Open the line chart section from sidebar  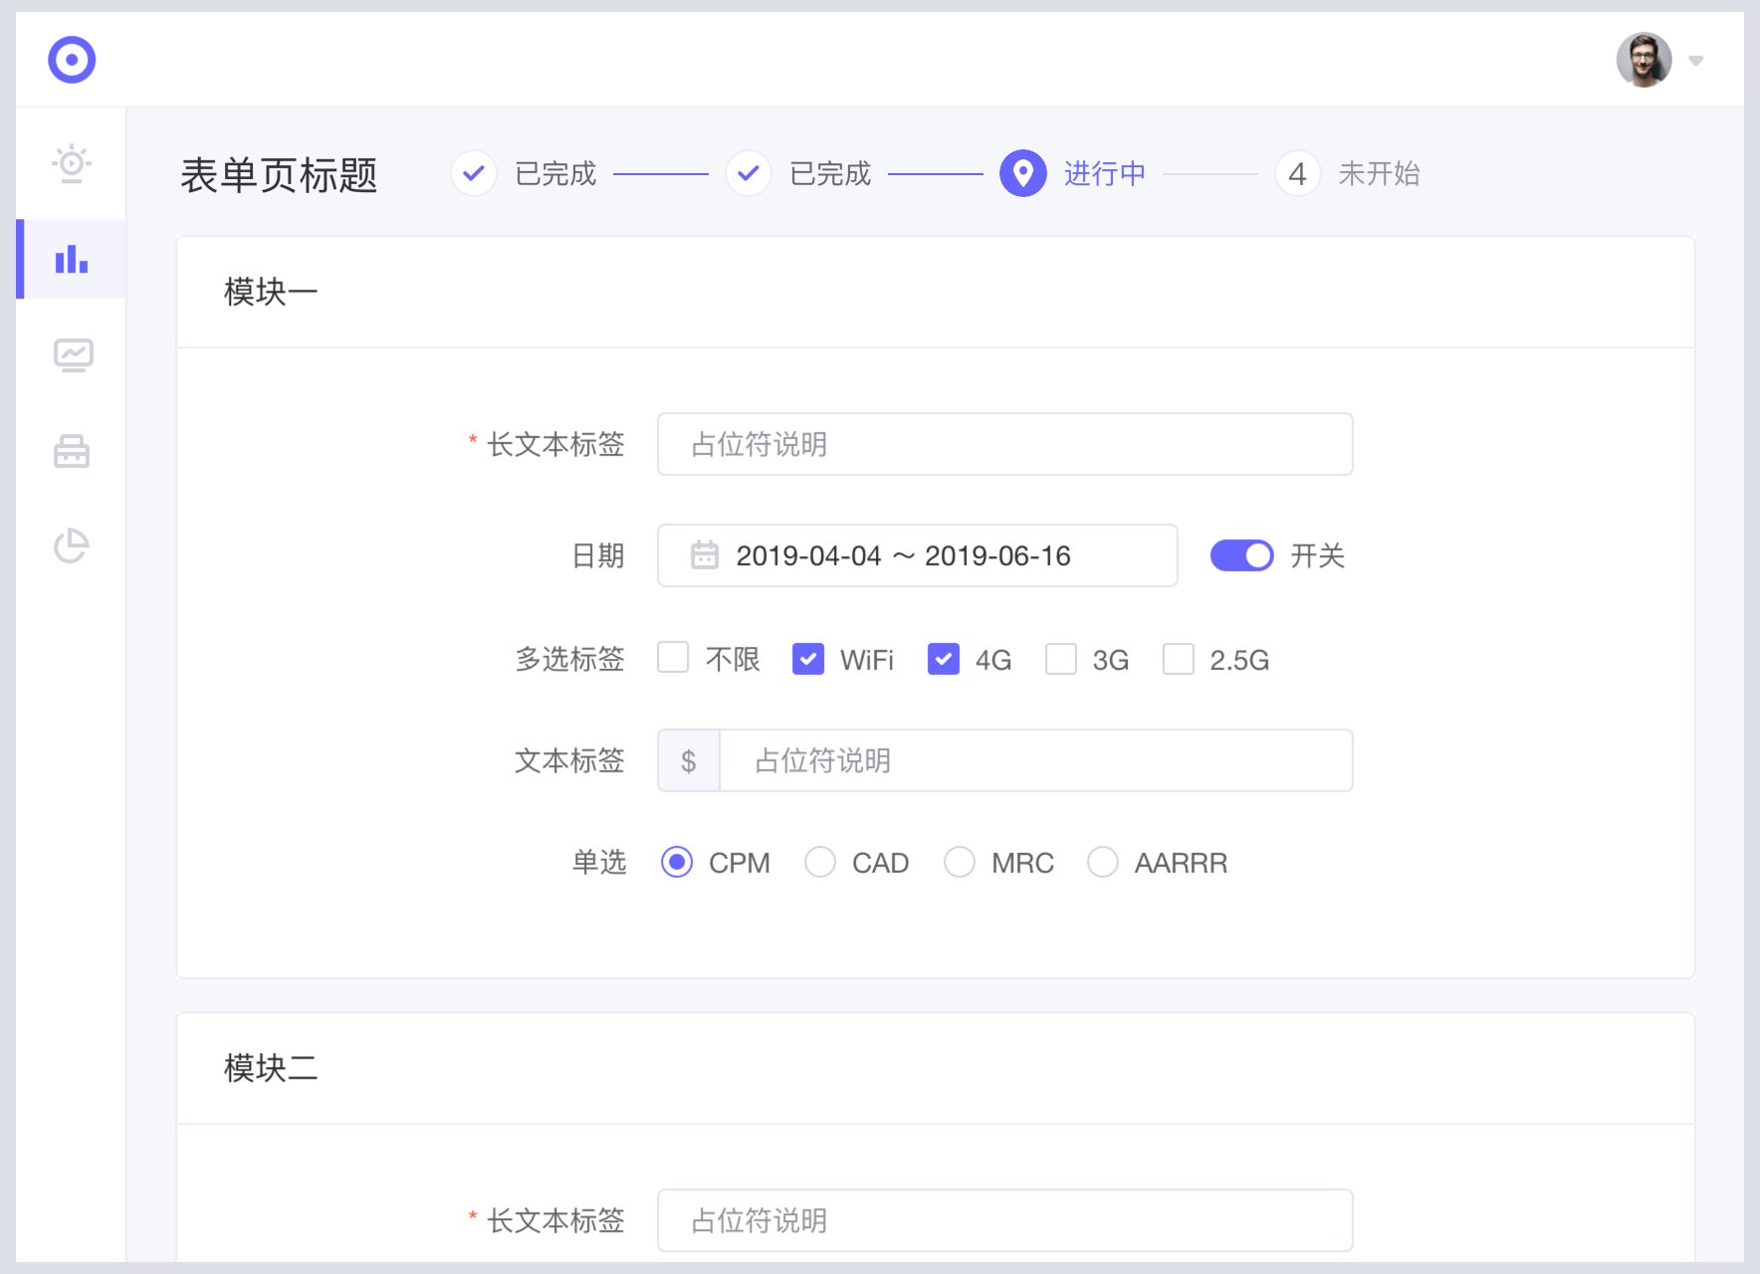click(x=71, y=354)
